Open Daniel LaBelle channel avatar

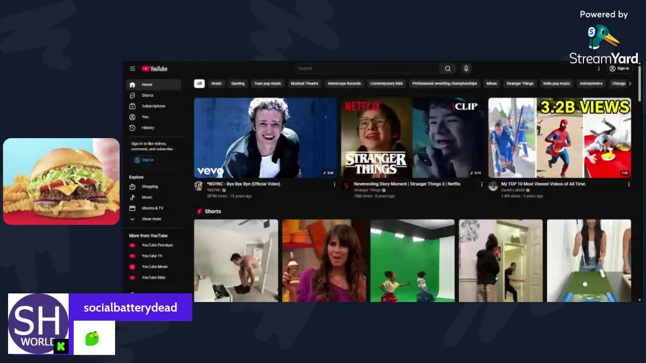493,186
